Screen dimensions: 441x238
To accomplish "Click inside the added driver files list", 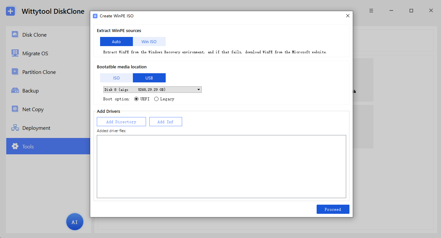I will (x=221, y=166).
